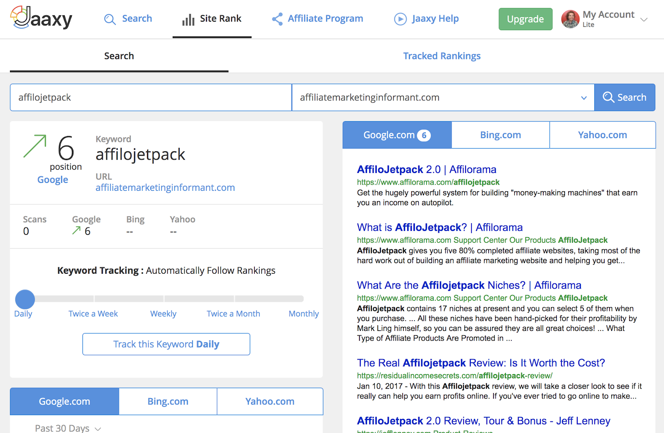Image resolution: width=664 pixels, height=433 pixels.
Task: Click the Bing rank column label
Action: 135,219
